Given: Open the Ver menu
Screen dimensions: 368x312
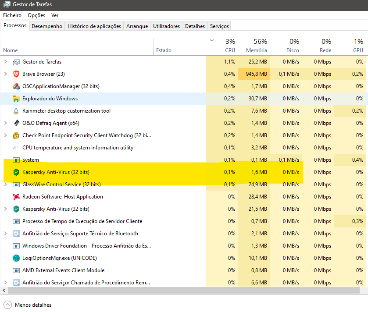Looking at the screenshot, I should (55, 15).
